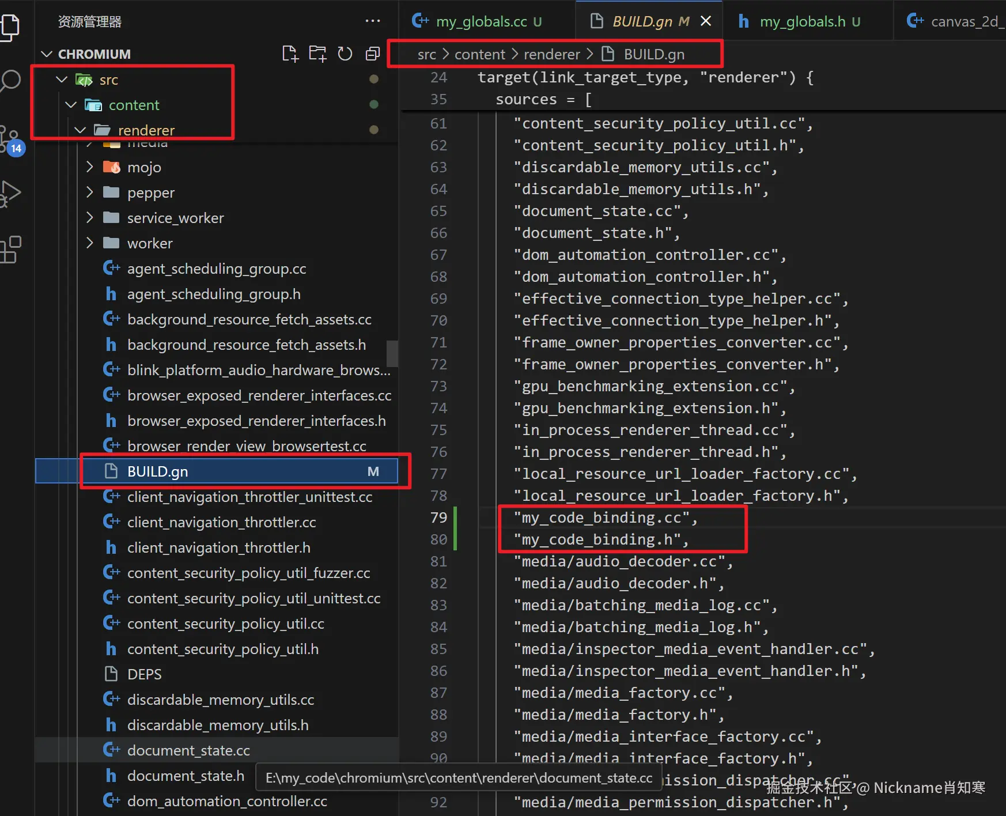
Task: Place cursor on "my_code_binding.h" line 80
Action: (x=601, y=539)
